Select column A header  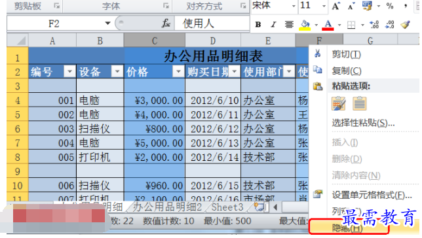[52, 41]
